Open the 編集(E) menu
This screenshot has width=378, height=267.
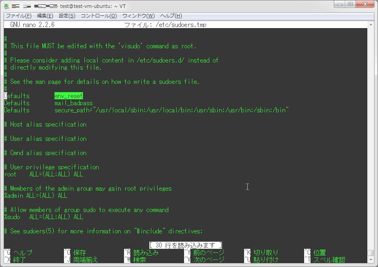pos(45,16)
